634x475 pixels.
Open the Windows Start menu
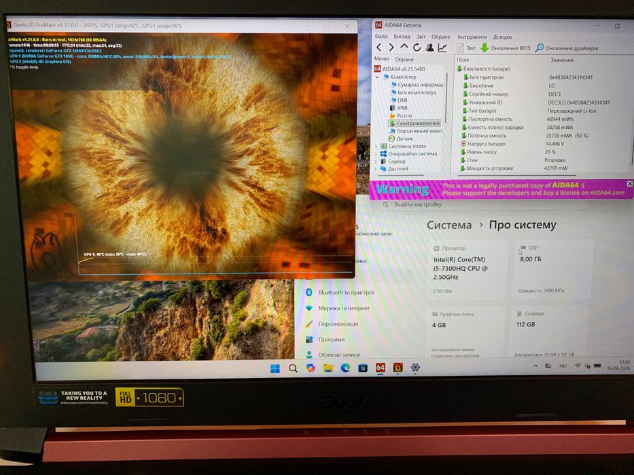[275, 368]
